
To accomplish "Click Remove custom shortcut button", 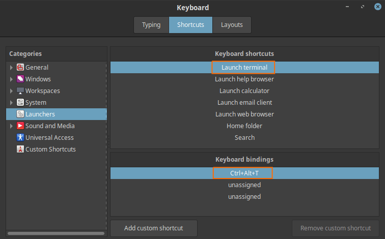I will (336, 228).
